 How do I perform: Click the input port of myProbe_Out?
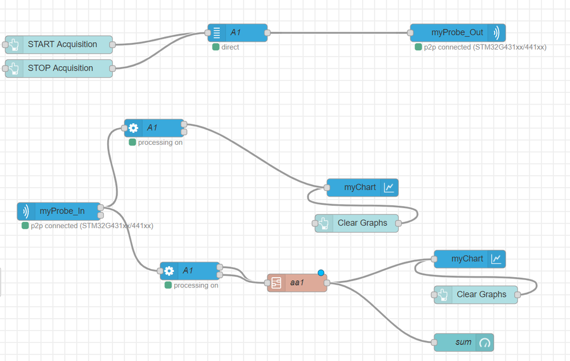click(410, 33)
